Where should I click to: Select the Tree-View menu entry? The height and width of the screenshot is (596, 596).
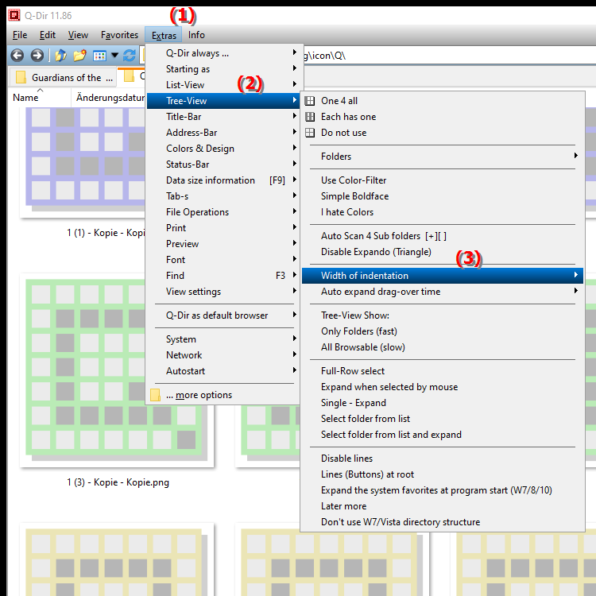[x=223, y=101]
